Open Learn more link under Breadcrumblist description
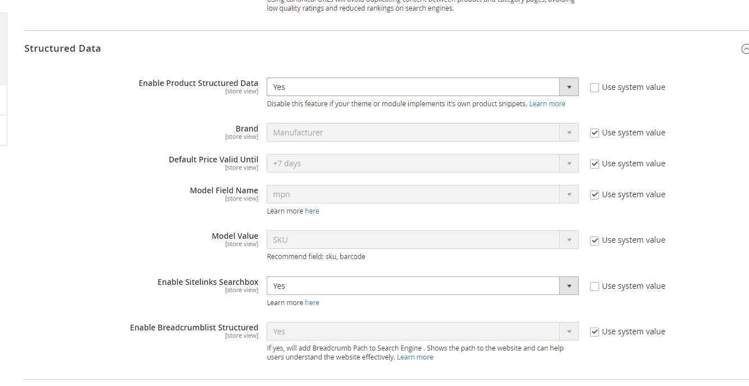The image size is (749, 386). (415, 357)
